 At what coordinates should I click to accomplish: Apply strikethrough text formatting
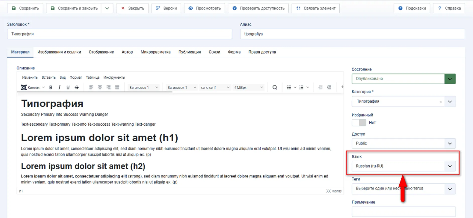77,87
